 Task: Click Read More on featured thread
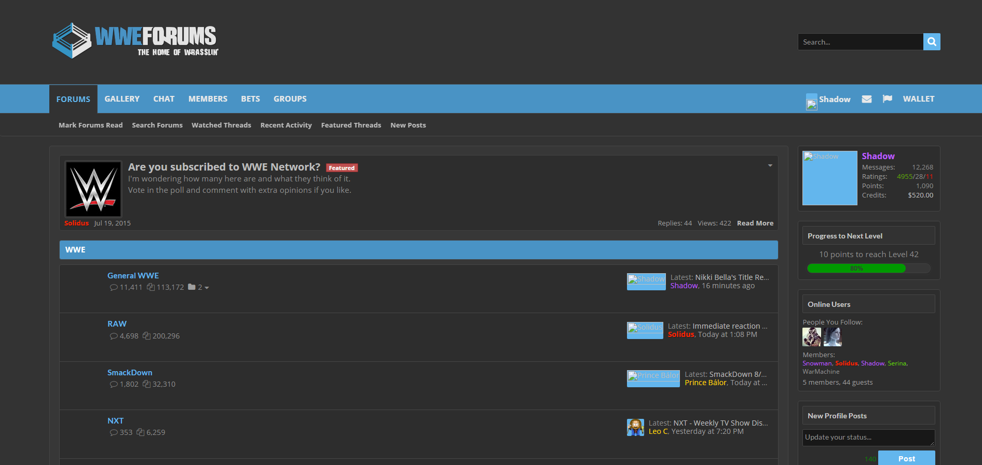pyautogui.click(x=755, y=223)
